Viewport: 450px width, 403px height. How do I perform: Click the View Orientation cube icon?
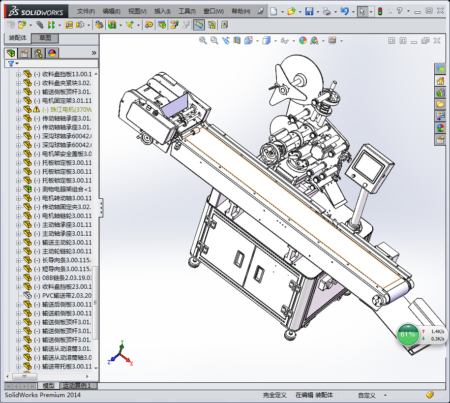click(248, 40)
